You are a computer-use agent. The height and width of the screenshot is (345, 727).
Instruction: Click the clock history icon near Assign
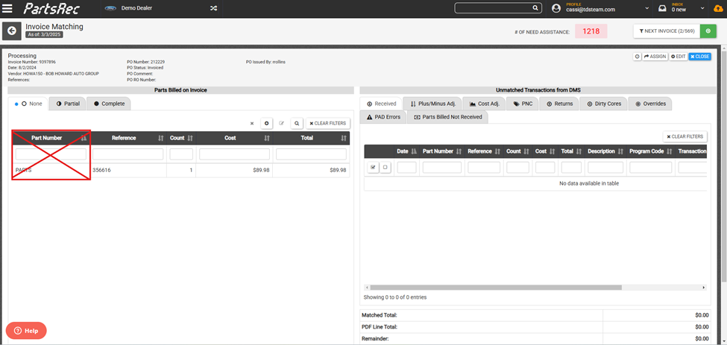(637, 57)
